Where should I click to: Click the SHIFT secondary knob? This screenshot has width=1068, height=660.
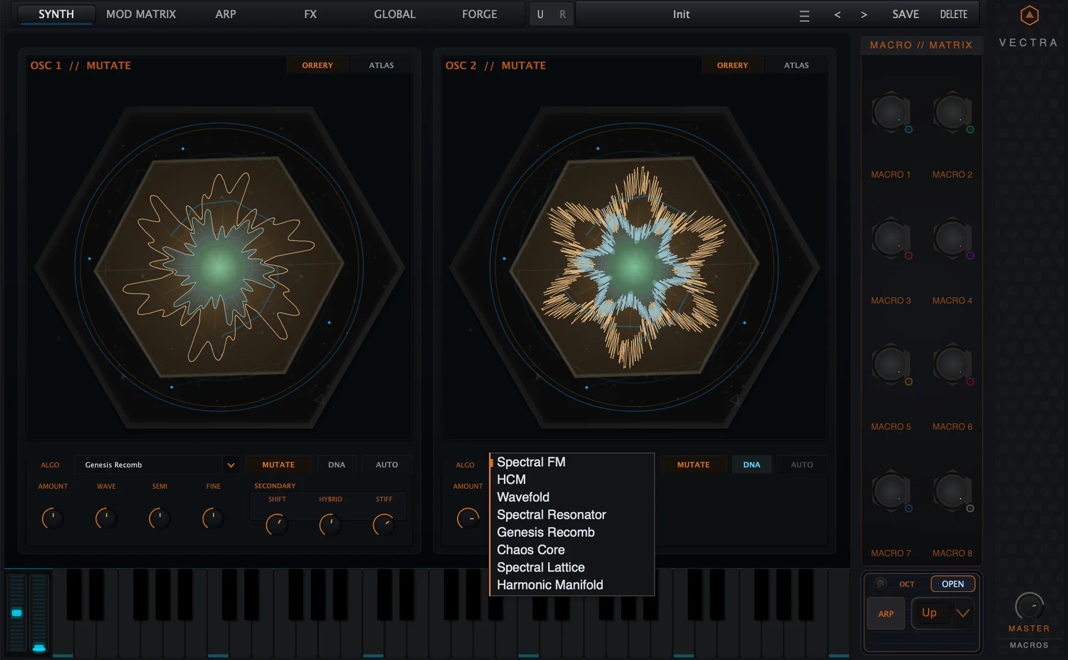pos(276,524)
